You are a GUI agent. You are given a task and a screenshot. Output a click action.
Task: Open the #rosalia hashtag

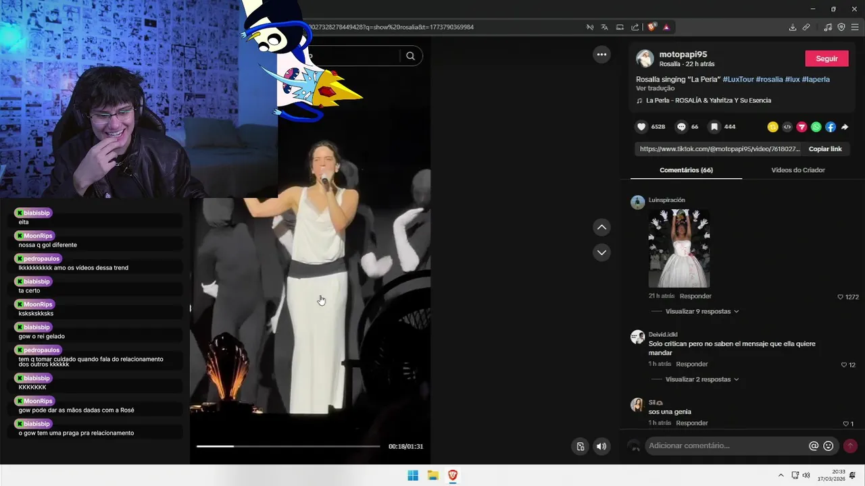[x=769, y=79]
